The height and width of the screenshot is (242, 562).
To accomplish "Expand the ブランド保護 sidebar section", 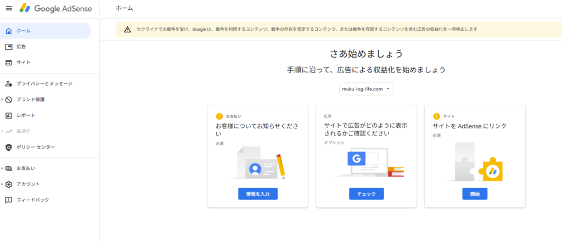I will (x=2, y=99).
